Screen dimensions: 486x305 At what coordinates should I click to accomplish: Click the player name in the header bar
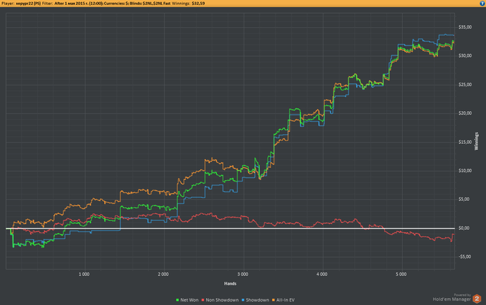pyautogui.click(x=28, y=3)
